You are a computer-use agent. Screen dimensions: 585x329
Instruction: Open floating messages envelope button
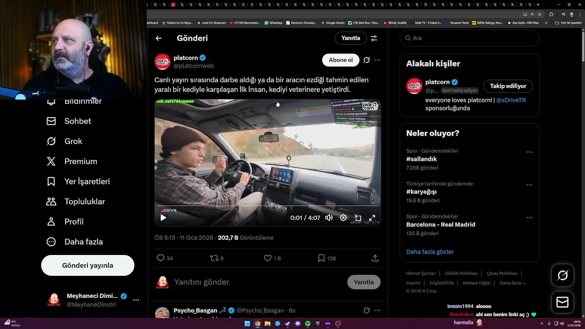tap(563, 302)
